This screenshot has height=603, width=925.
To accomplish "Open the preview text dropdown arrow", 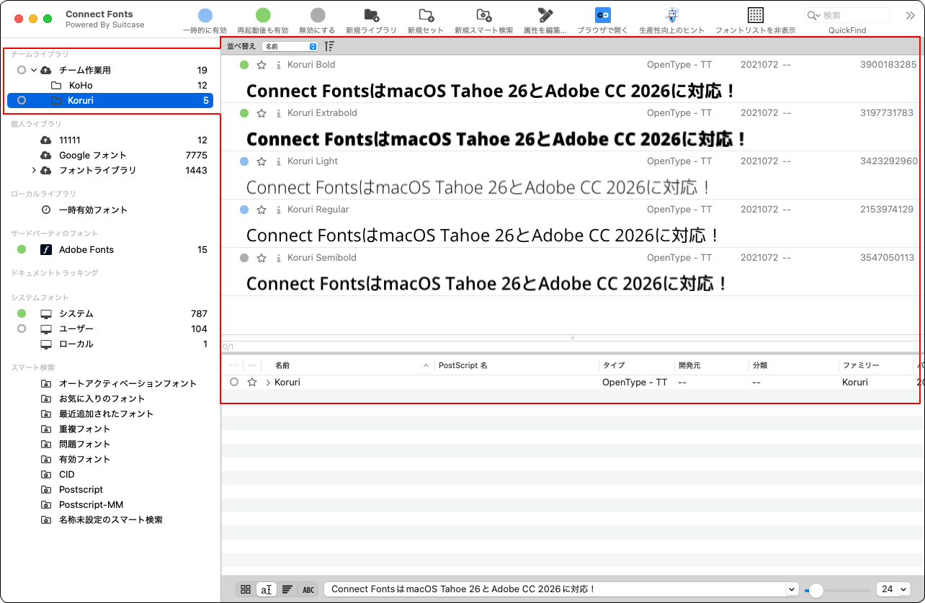I will click(792, 589).
